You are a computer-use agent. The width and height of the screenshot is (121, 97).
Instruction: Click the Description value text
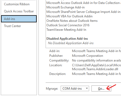tap(96, 74)
